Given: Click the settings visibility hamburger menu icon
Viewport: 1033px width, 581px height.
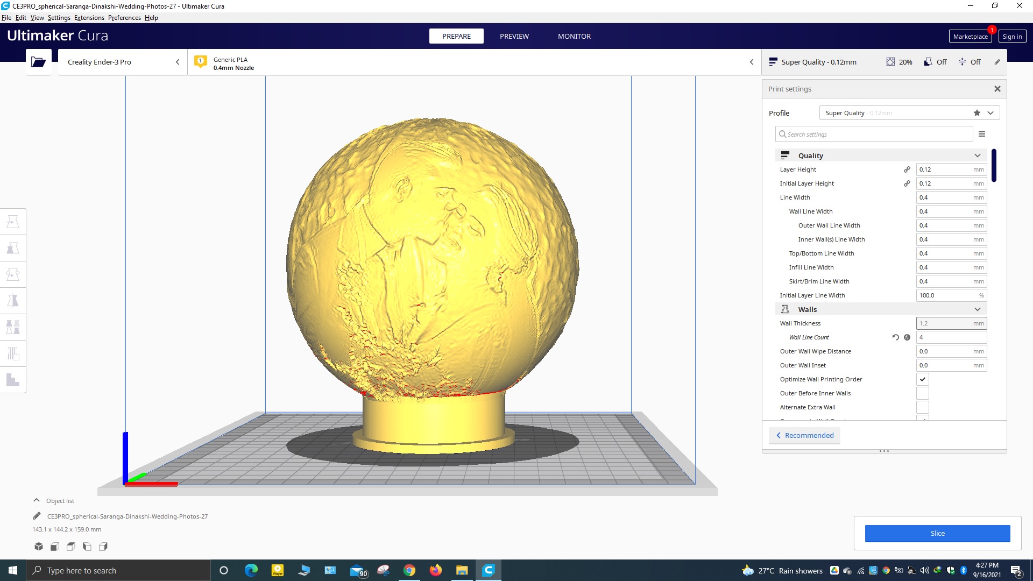Looking at the screenshot, I should point(982,134).
